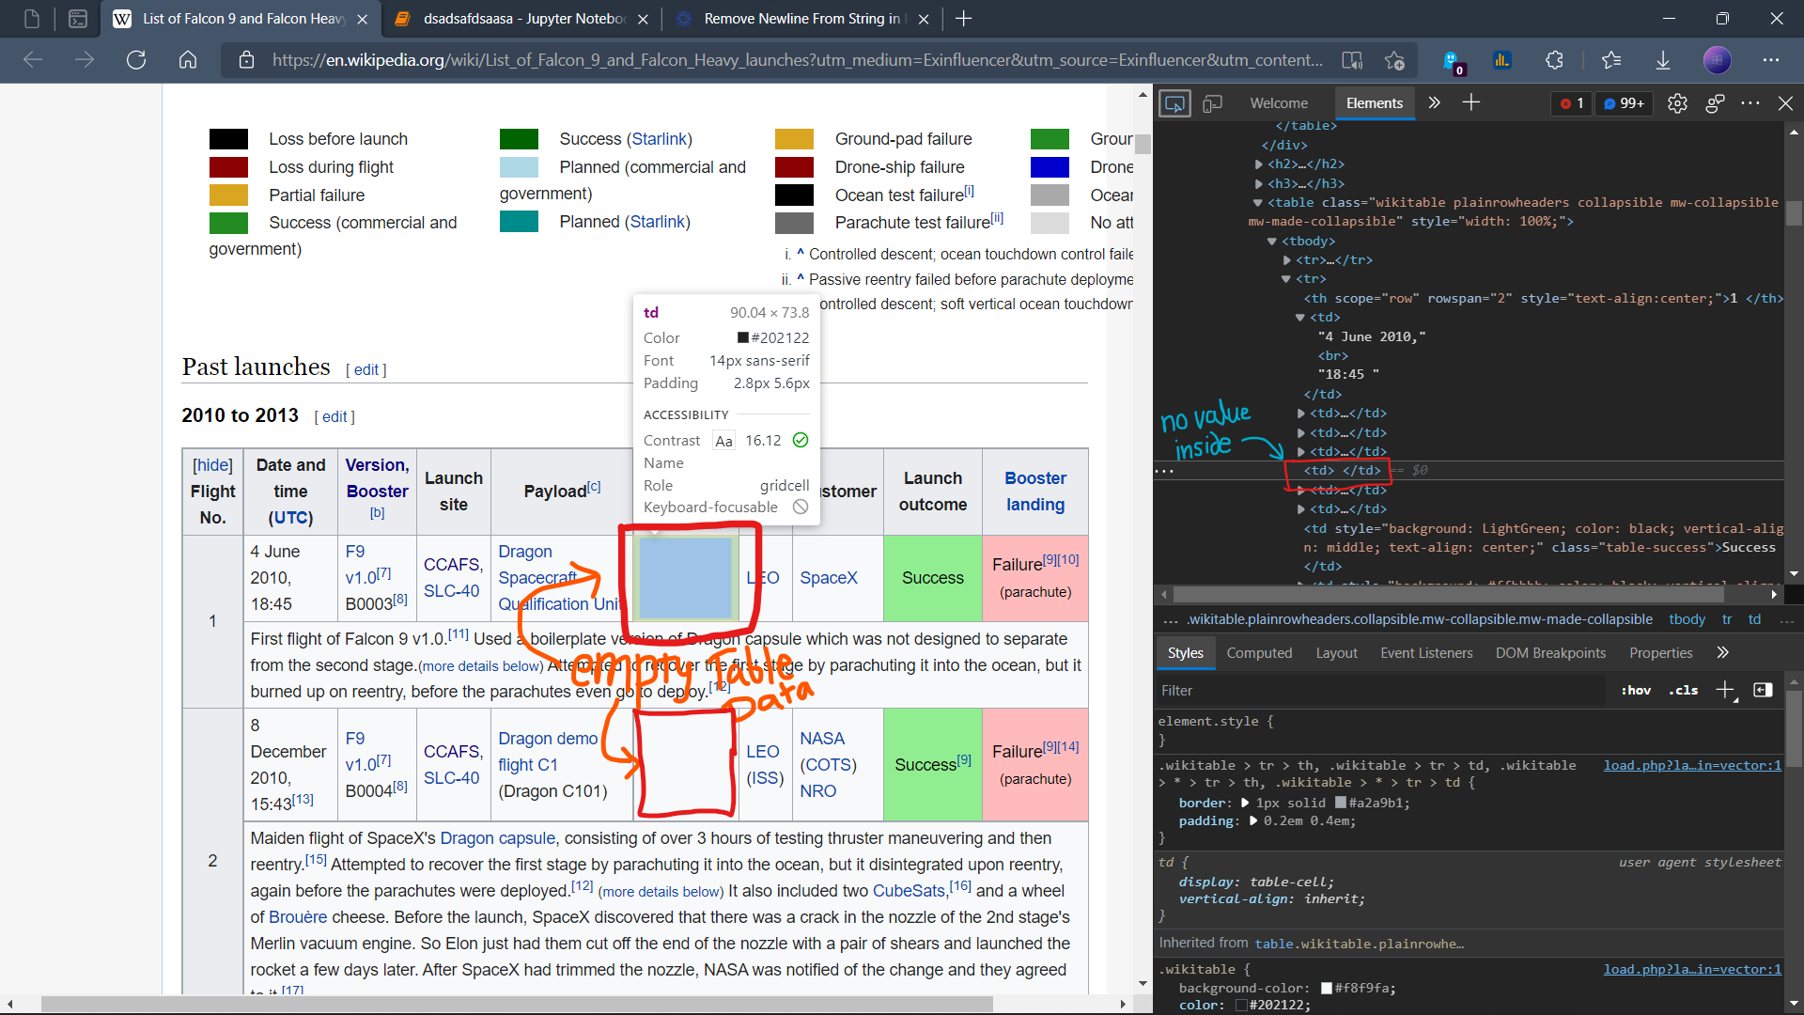
Task: Click the immersive reader icon in address bar
Action: [1352, 60]
